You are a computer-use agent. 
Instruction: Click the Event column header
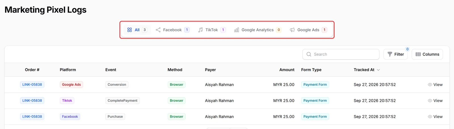[111, 70]
